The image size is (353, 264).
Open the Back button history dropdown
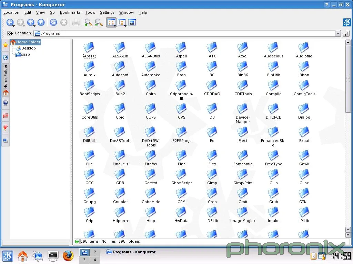click(x=14, y=26)
